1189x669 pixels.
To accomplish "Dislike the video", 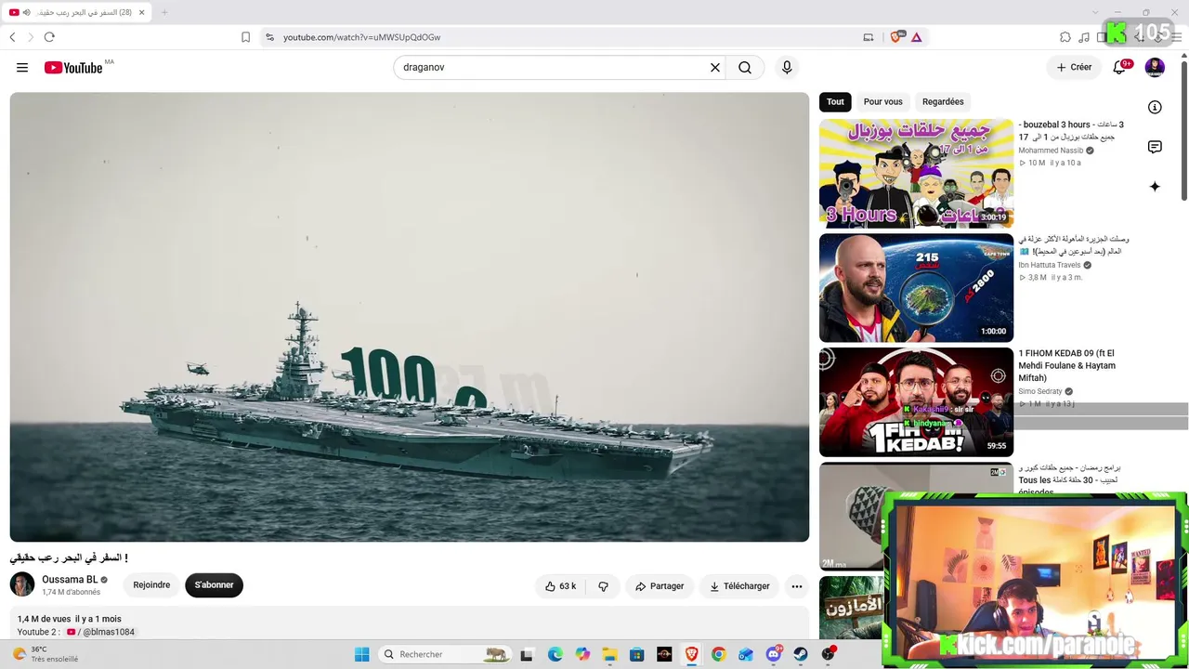I will 604,586.
